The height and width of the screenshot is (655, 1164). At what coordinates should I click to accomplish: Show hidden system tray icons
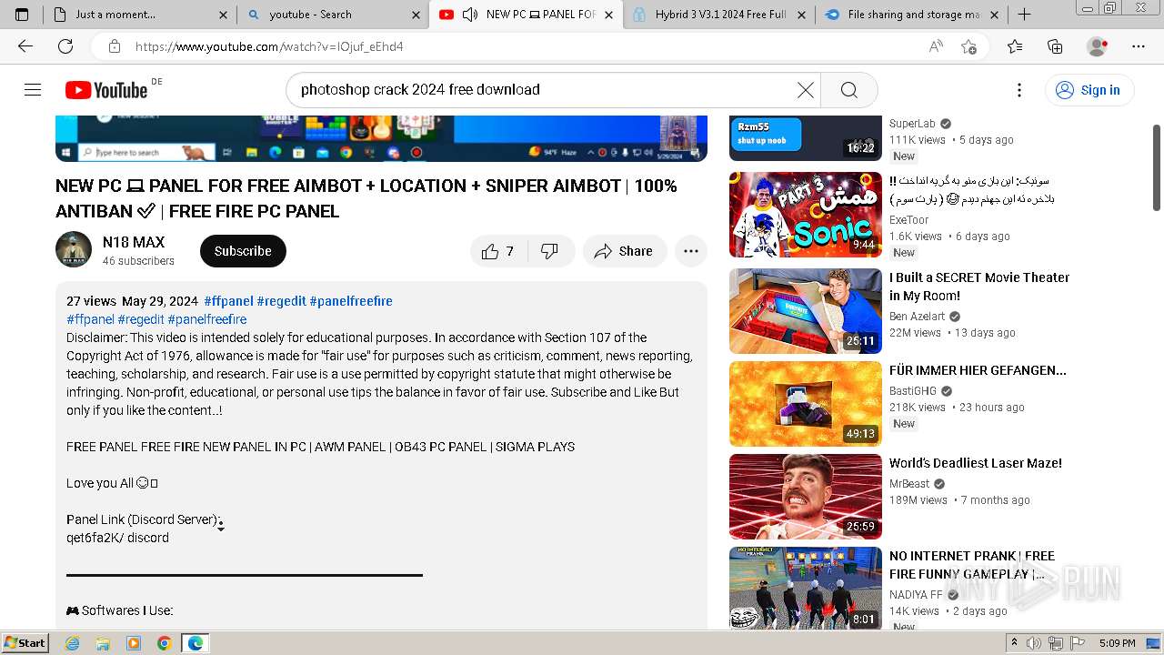coord(1014,642)
